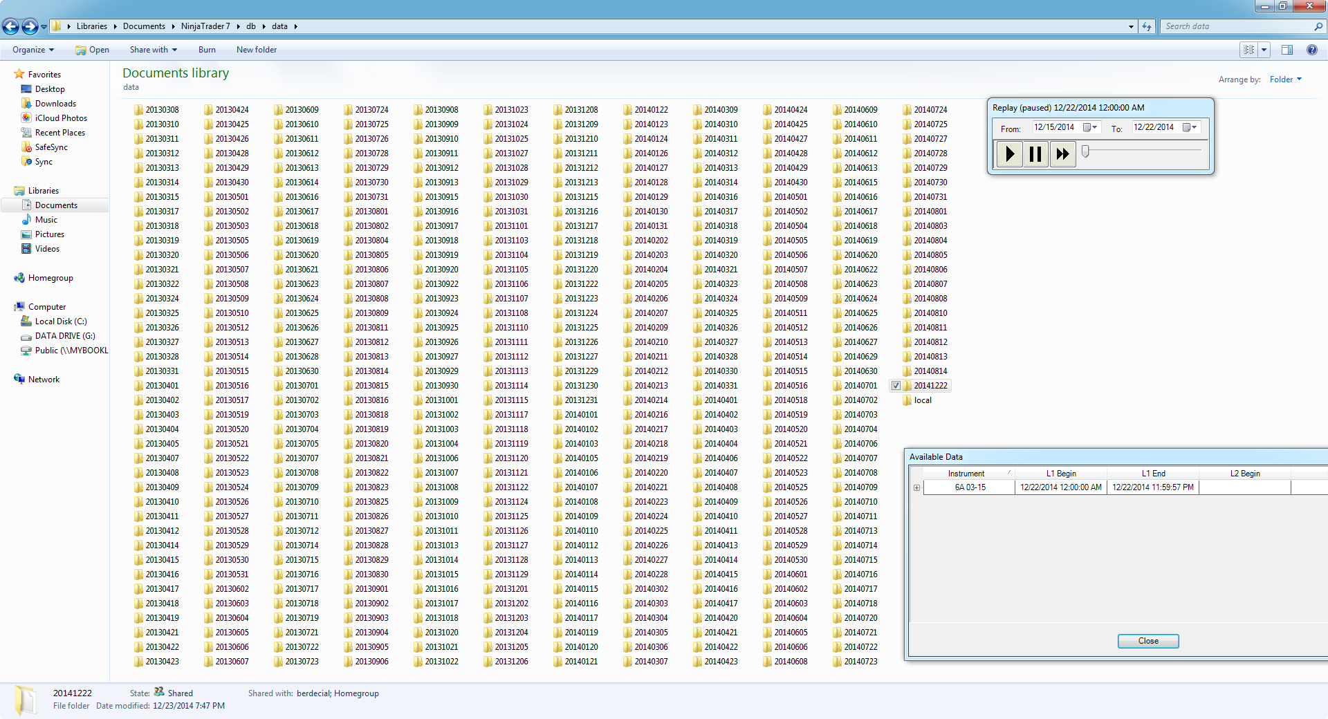Select Favorites in navigation pane

44,75
